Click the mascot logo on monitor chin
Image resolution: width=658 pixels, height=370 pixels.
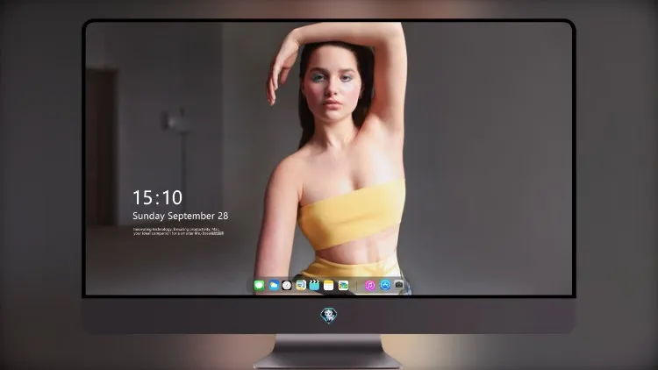(329, 316)
